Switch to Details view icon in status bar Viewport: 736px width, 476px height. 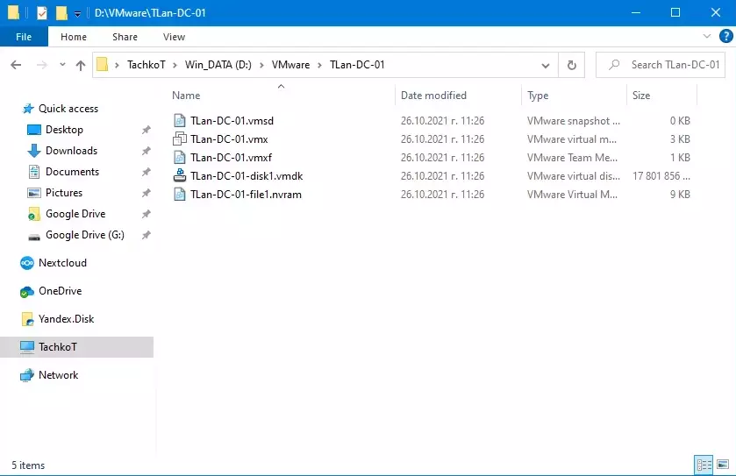click(x=704, y=465)
